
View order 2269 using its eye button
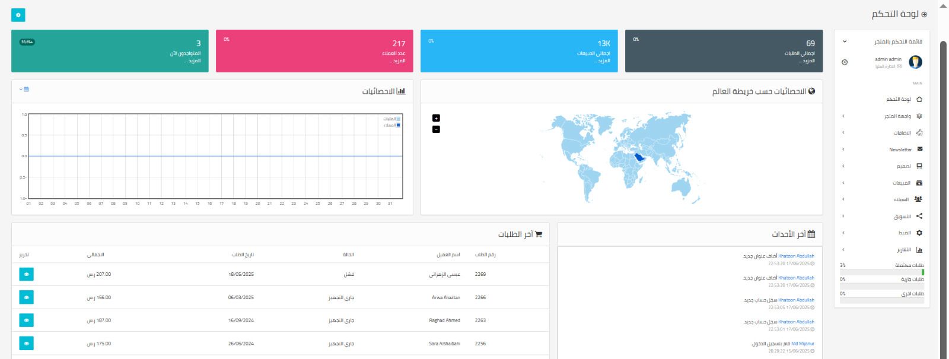coord(26,274)
